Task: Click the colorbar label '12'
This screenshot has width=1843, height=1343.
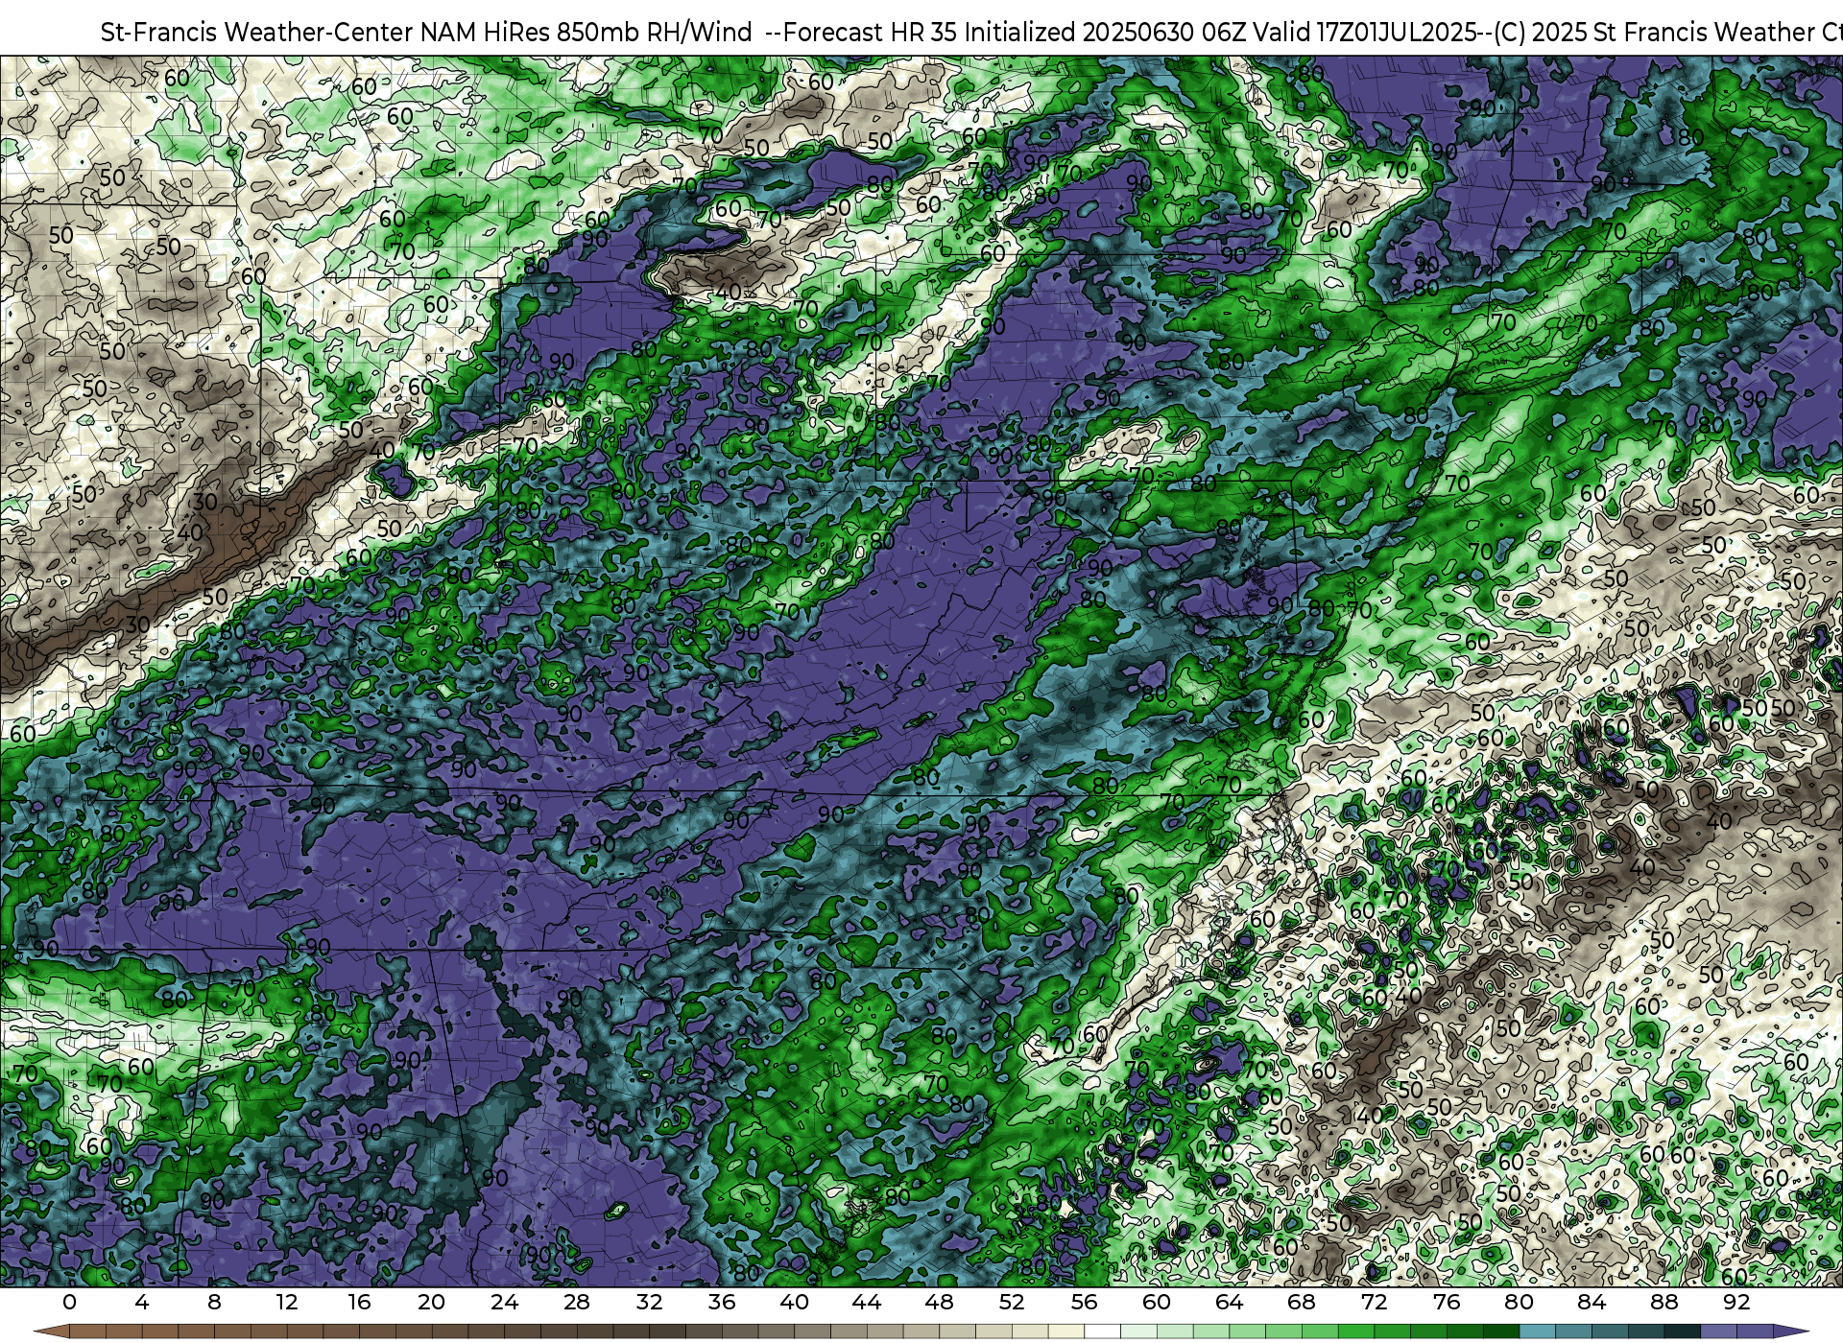Action: coord(287,1302)
